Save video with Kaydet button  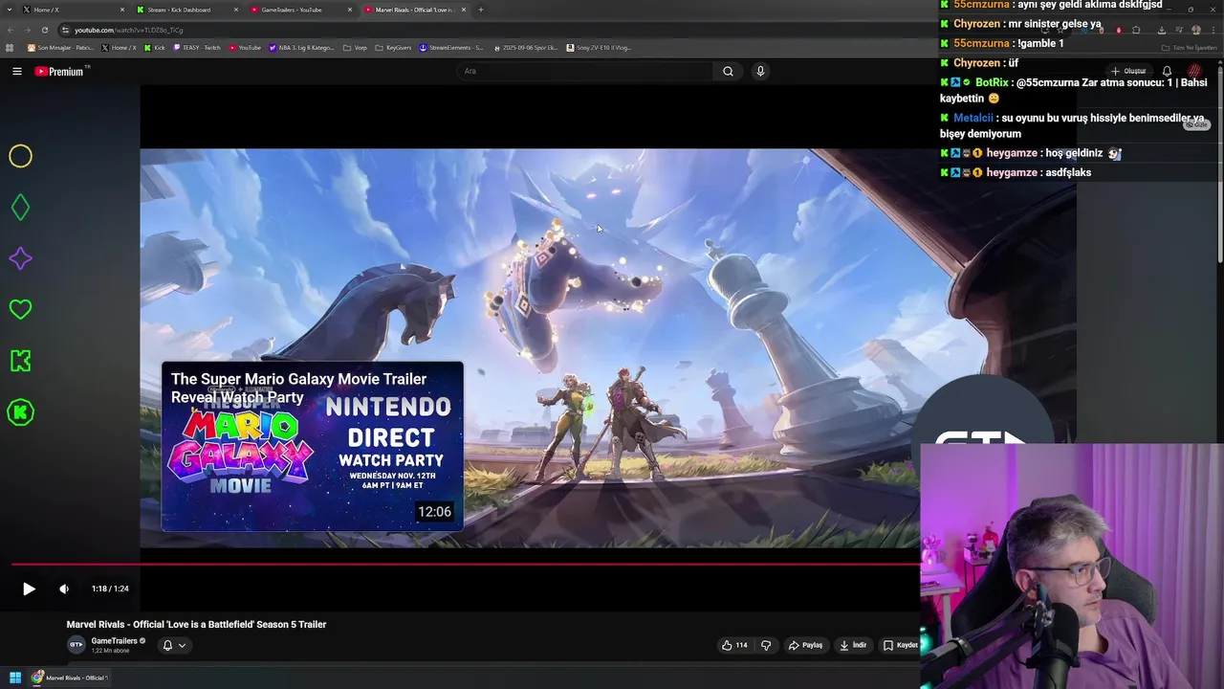(x=900, y=645)
